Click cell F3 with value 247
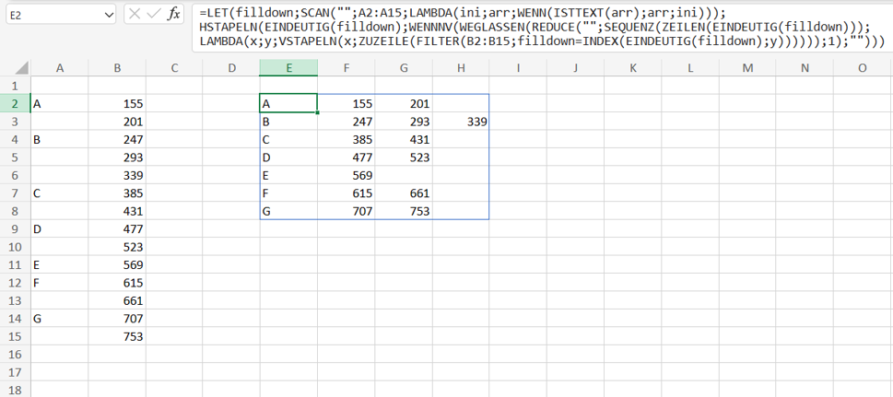The width and height of the screenshot is (893, 397). coord(347,122)
